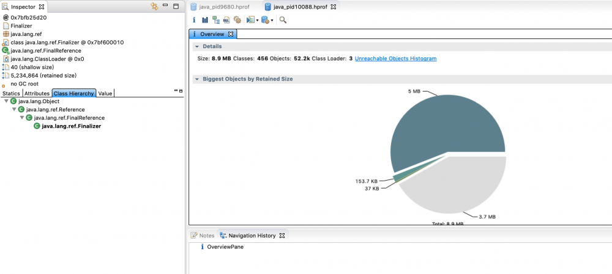The width and height of the screenshot is (612, 274).
Task: Click the Link with Snapshot arrows icon
Action: [154, 6]
